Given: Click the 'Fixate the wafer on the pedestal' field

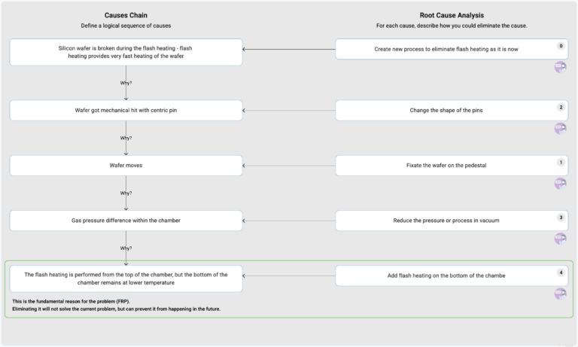Looking at the screenshot, I should click(x=444, y=166).
